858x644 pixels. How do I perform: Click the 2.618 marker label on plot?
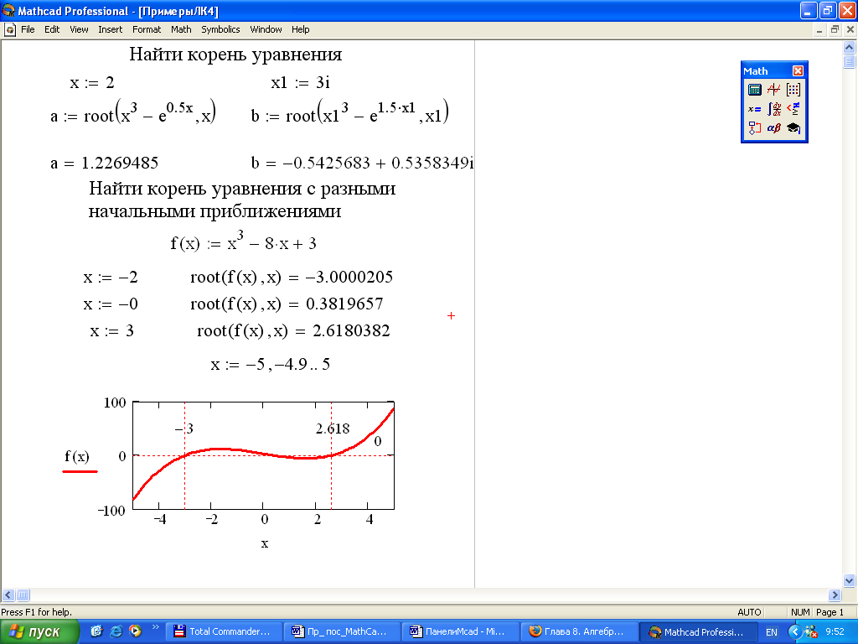click(x=333, y=428)
